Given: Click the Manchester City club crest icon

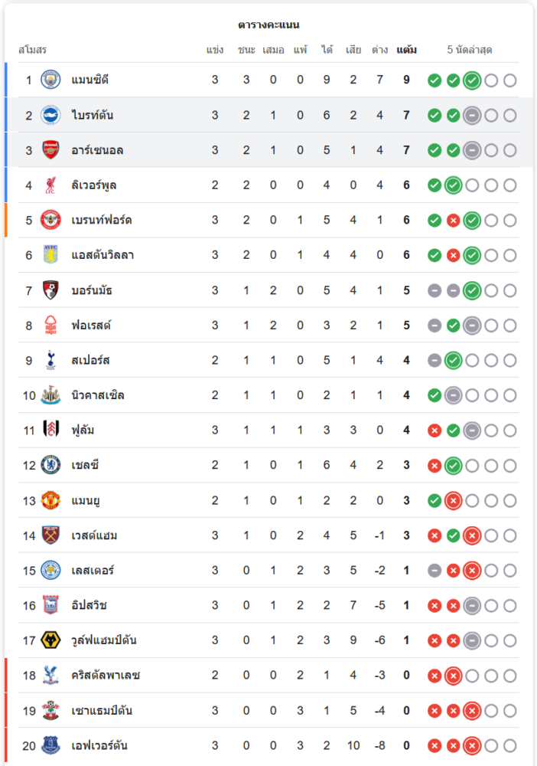Looking at the screenshot, I should tap(50, 80).
